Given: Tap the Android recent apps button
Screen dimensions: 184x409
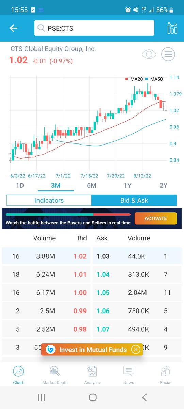Looking at the screenshot, I should click(x=42, y=397).
